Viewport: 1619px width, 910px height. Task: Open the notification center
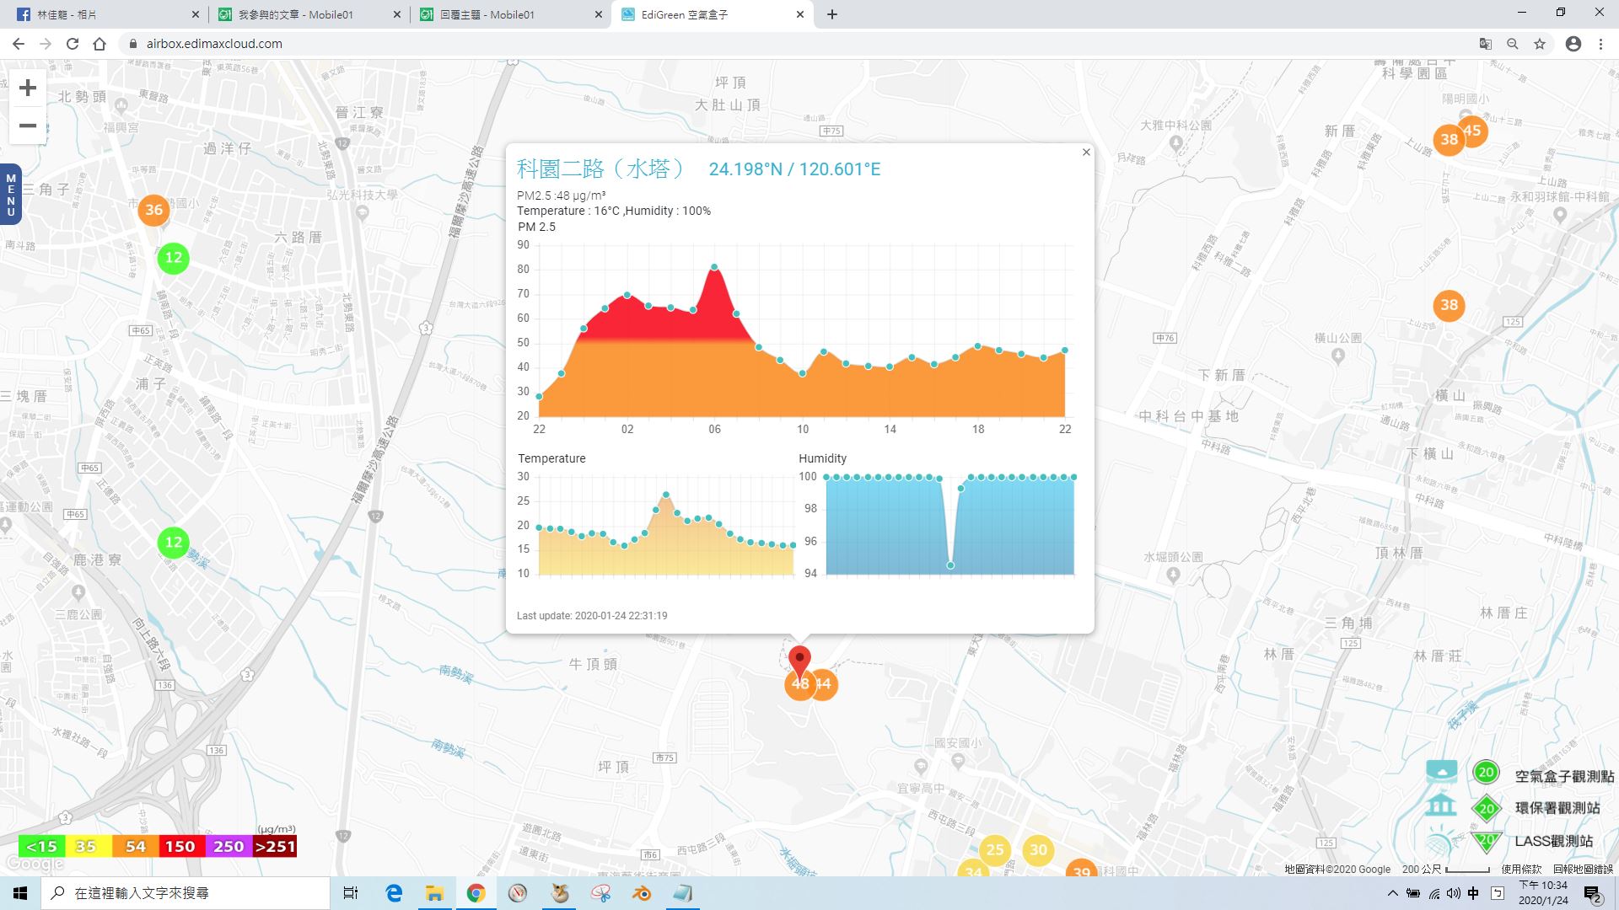point(1592,893)
